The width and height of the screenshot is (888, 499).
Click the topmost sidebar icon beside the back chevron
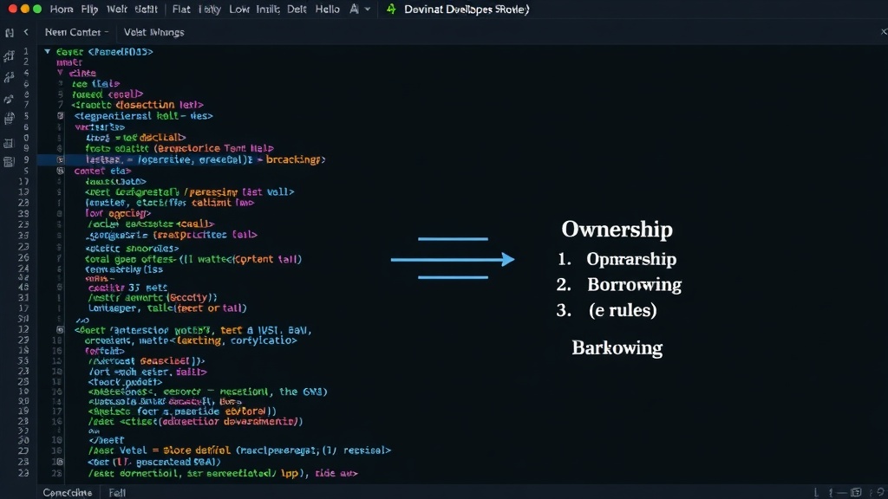click(x=9, y=33)
